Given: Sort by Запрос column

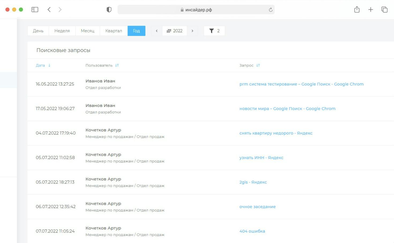Looking at the screenshot, I should [258, 65].
